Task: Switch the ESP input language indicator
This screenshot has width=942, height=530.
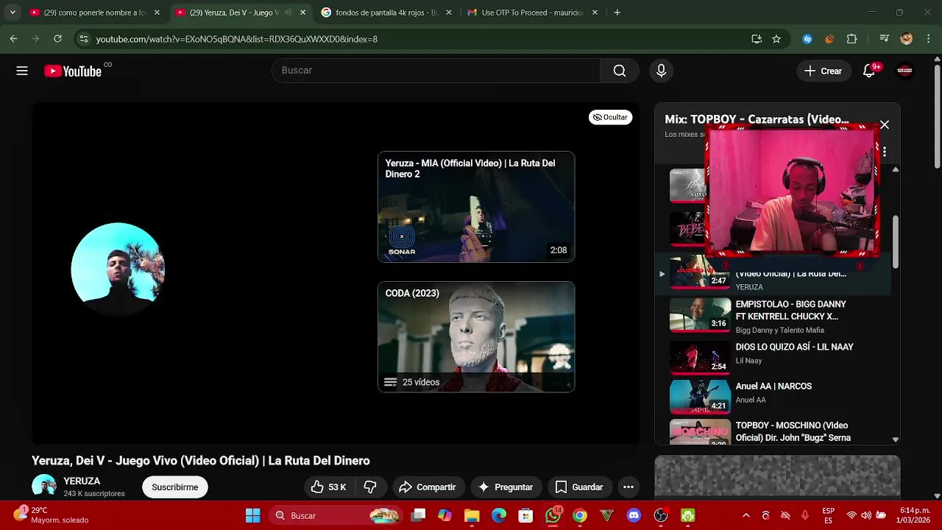Action: coord(829,515)
